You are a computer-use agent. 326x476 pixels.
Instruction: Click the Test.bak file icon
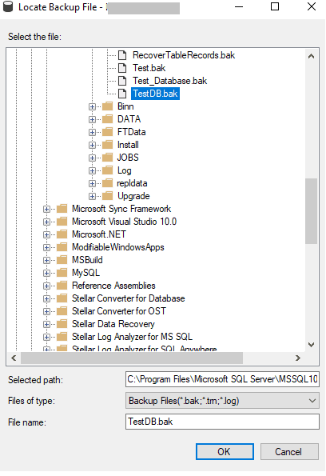pos(122,68)
